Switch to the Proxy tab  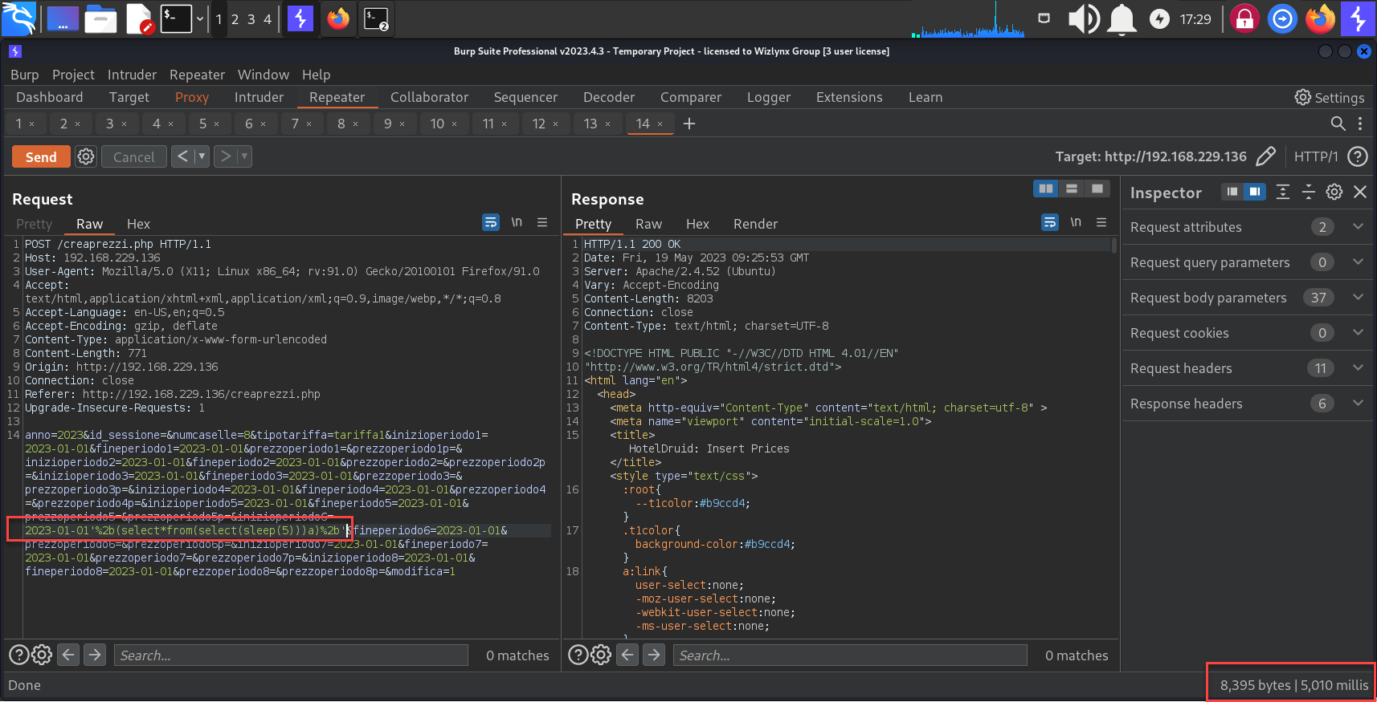pos(192,97)
